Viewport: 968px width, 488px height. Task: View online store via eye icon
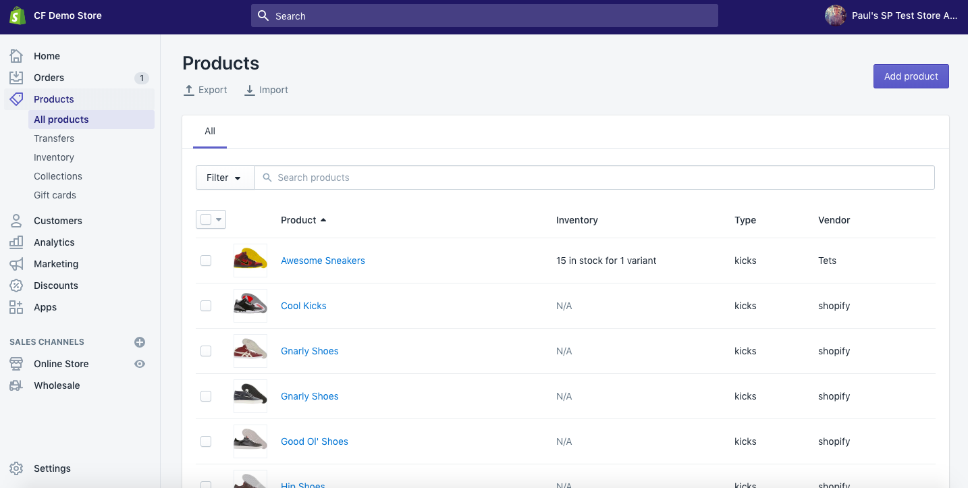[x=140, y=364]
